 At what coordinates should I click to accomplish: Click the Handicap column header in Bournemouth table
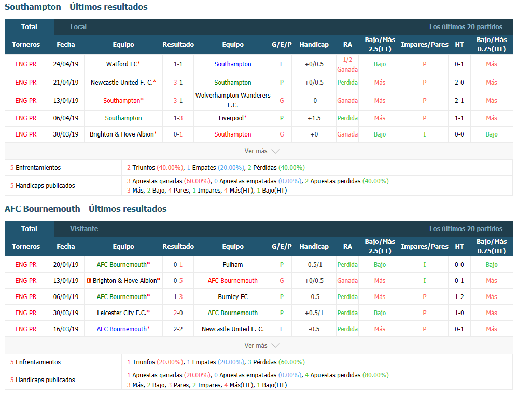[314, 247]
